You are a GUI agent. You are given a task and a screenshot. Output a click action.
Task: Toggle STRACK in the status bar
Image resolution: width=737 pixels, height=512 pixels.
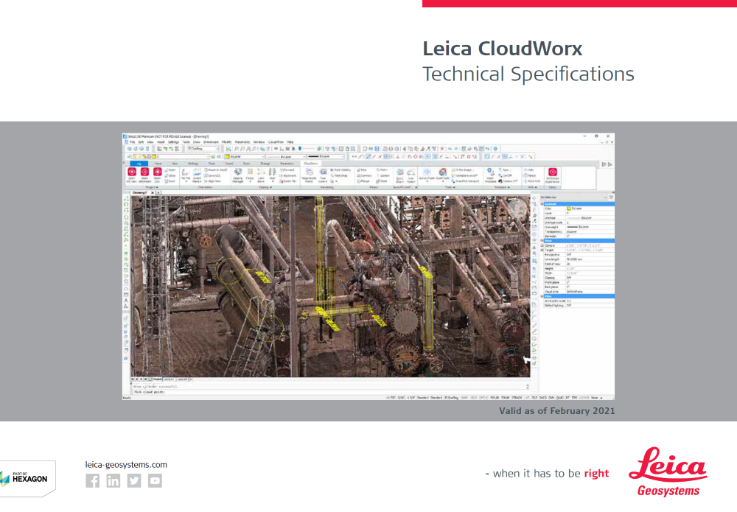click(x=517, y=397)
